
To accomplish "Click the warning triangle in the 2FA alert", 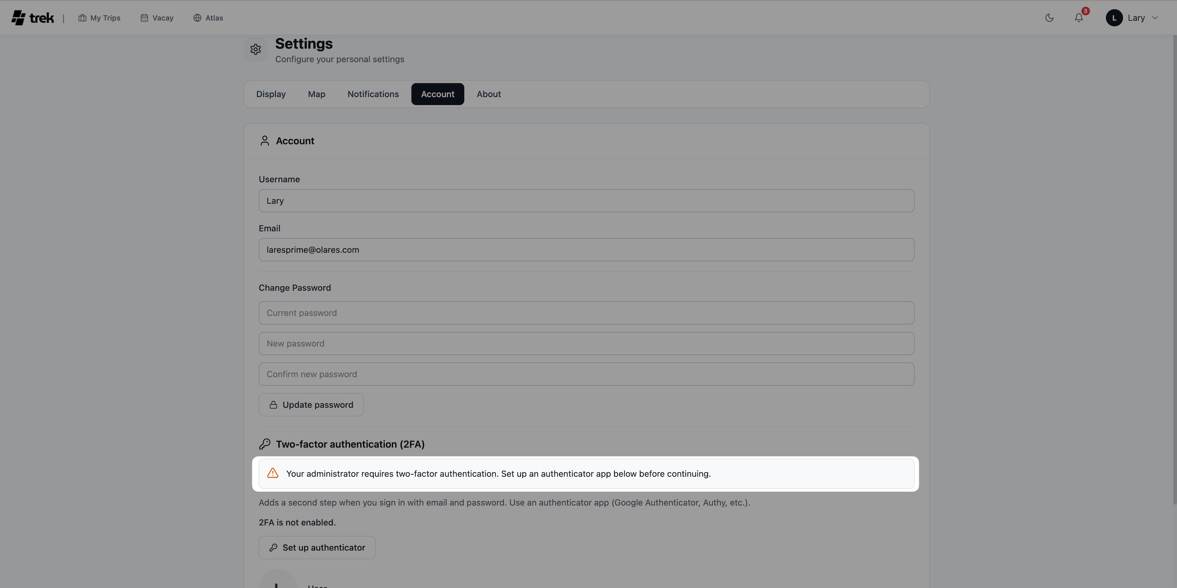I will click(x=273, y=473).
